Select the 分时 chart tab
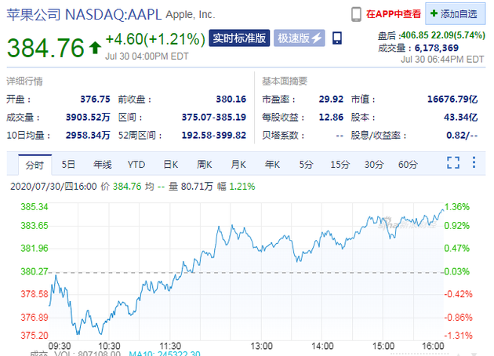The width and height of the screenshot is (494, 356). [35, 165]
